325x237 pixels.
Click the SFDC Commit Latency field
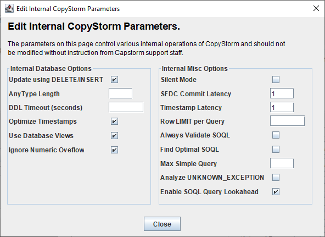(x=282, y=93)
